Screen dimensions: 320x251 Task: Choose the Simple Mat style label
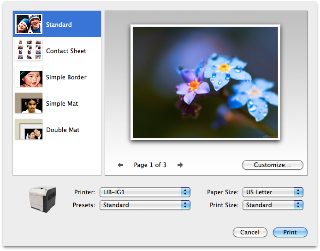coord(62,103)
